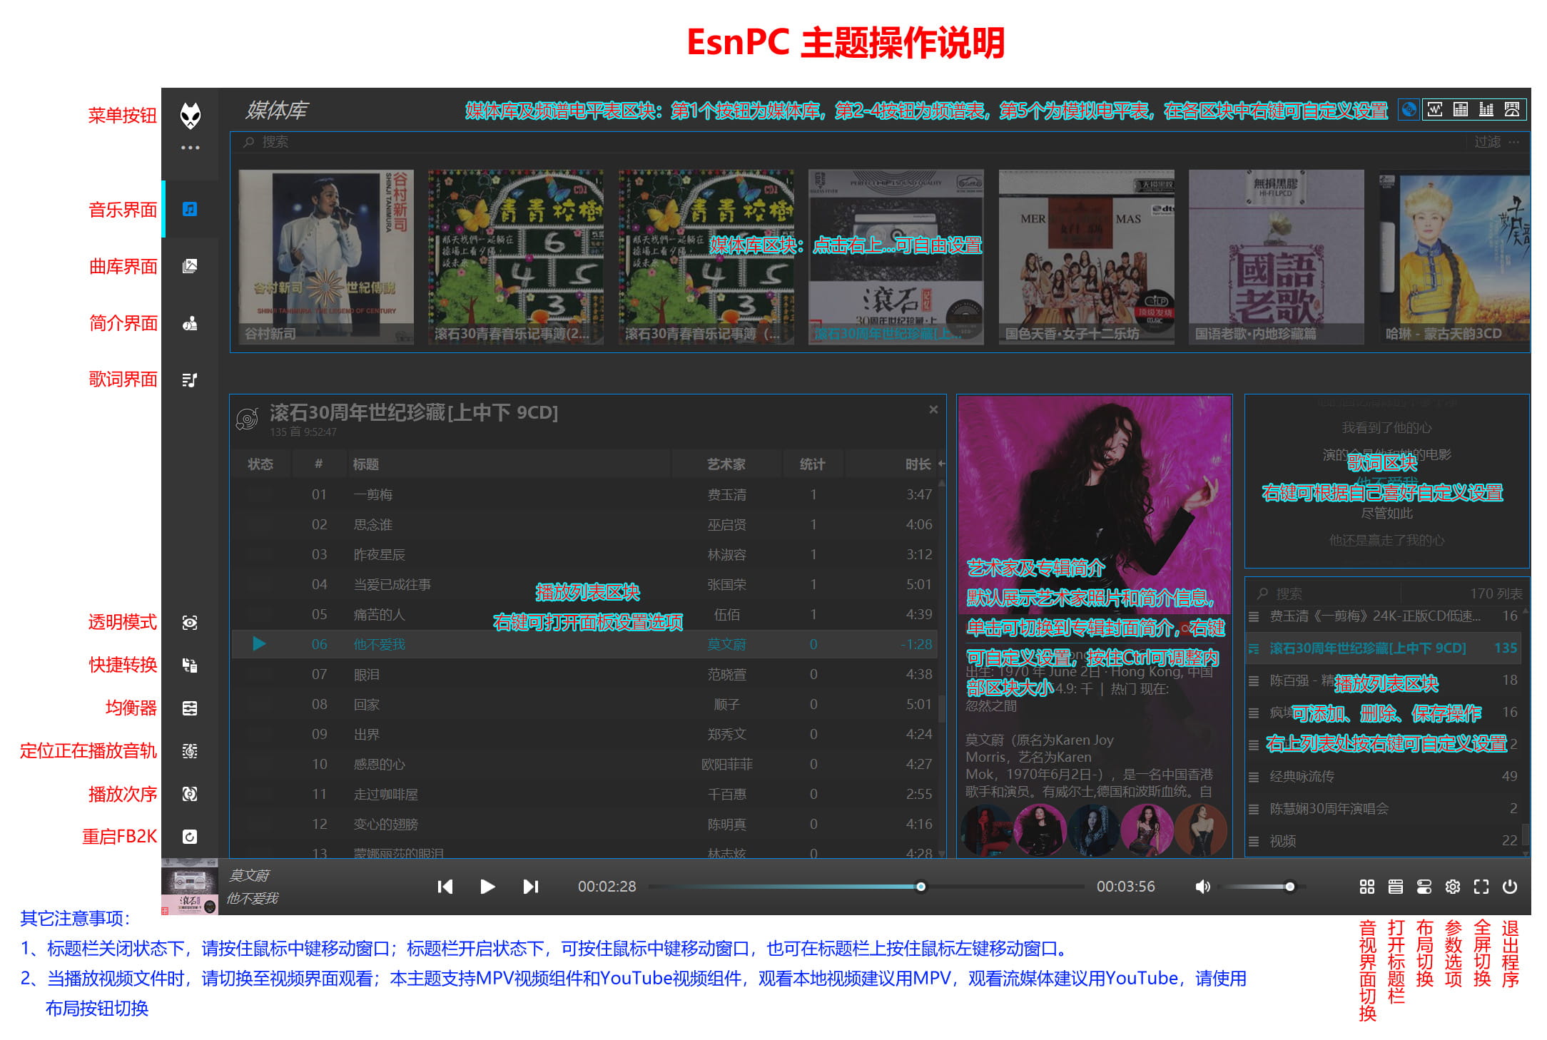Toggle fullscreen mode
This screenshot has height=1040, width=1547.
(x=1481, y=887)
